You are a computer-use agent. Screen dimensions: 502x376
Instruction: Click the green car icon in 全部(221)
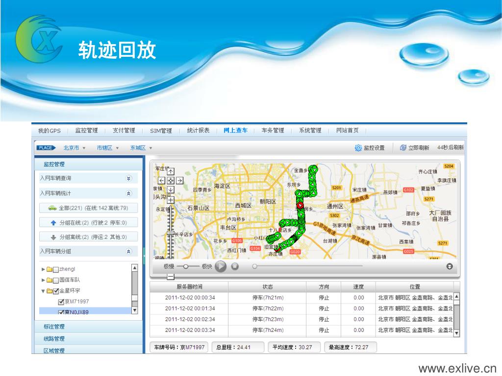coord(52,208)
